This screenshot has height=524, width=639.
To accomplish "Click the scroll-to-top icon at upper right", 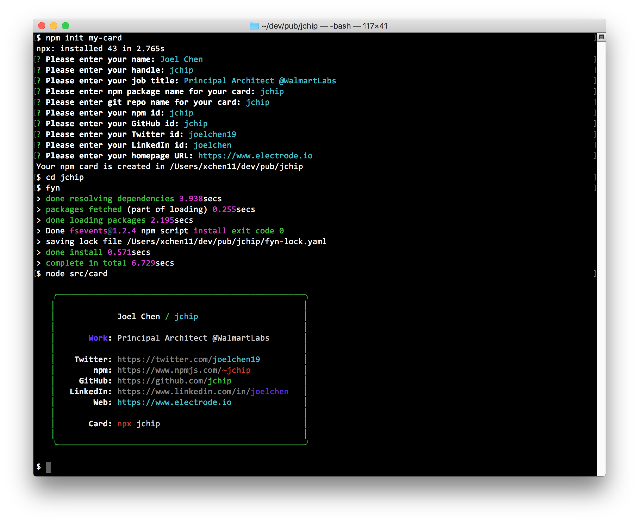I will pos(601,37).
